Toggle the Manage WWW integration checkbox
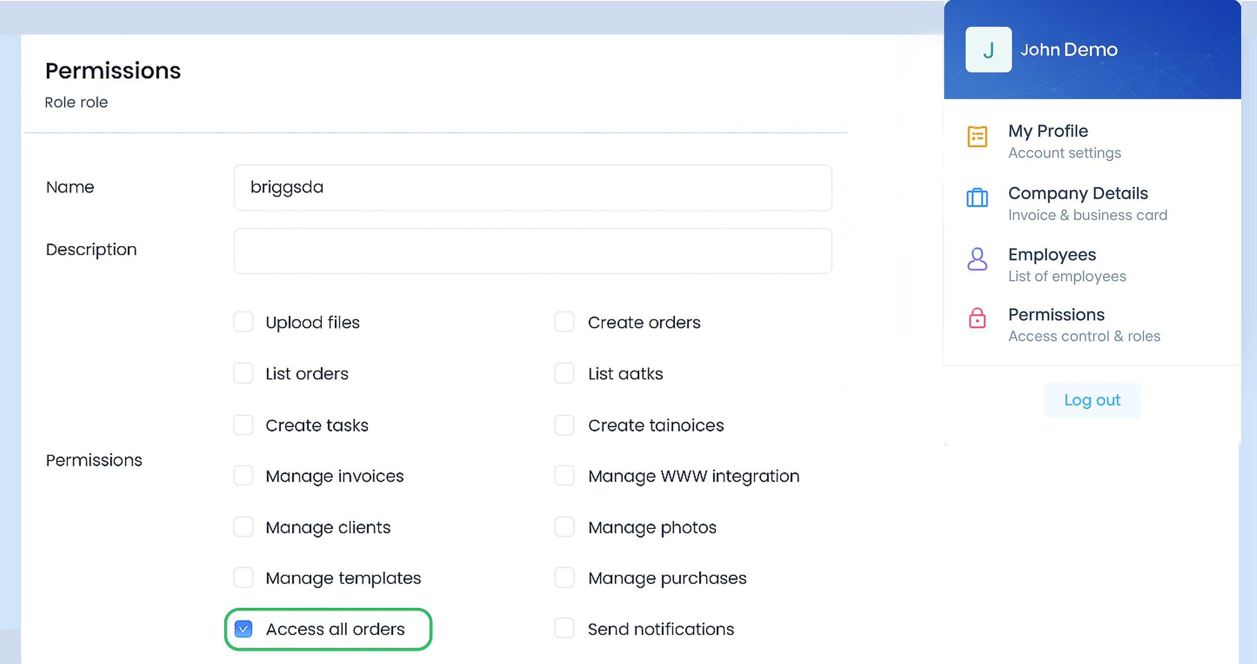This screenshot has width=1257, height=664. 564,476
